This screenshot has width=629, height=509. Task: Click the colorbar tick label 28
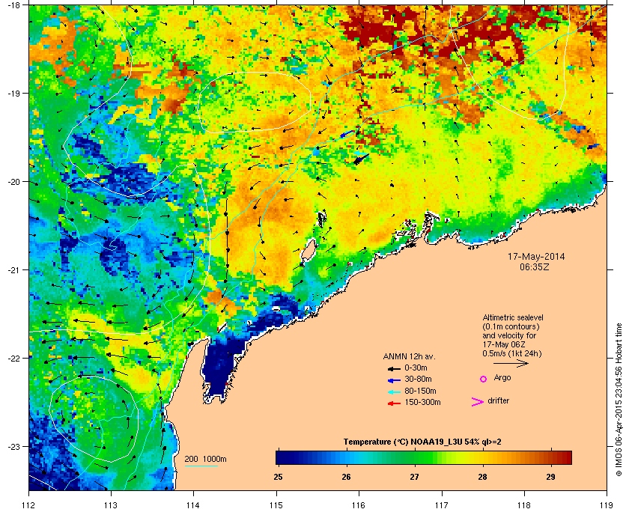coord(483,477)
